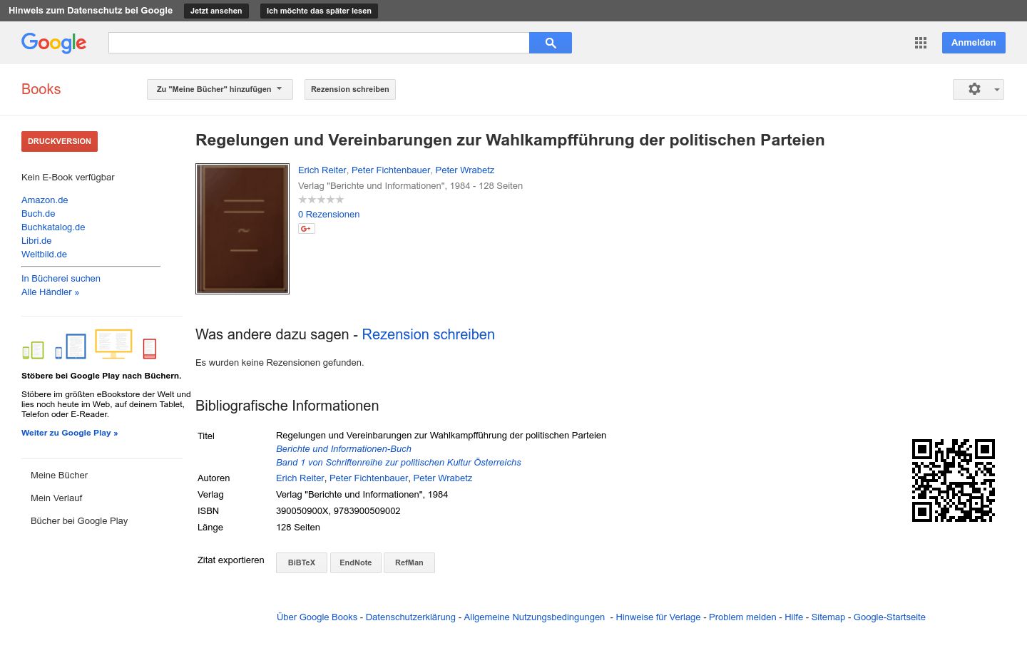
Task: Open 'Google-Startseite' footer link
Action: [x=889, y=617]
